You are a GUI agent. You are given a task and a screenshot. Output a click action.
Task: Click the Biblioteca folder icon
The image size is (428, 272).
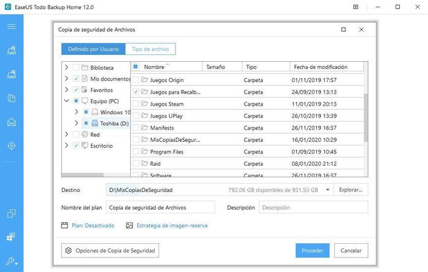click(85, 67)
